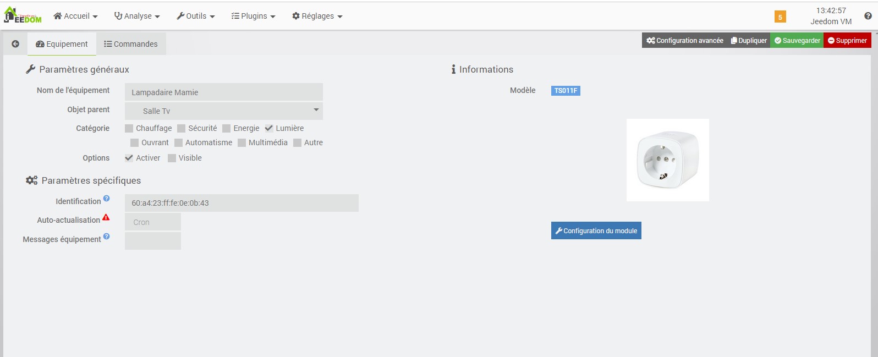
Task: Open the Outils menu
Action: [x=195, y=16]
